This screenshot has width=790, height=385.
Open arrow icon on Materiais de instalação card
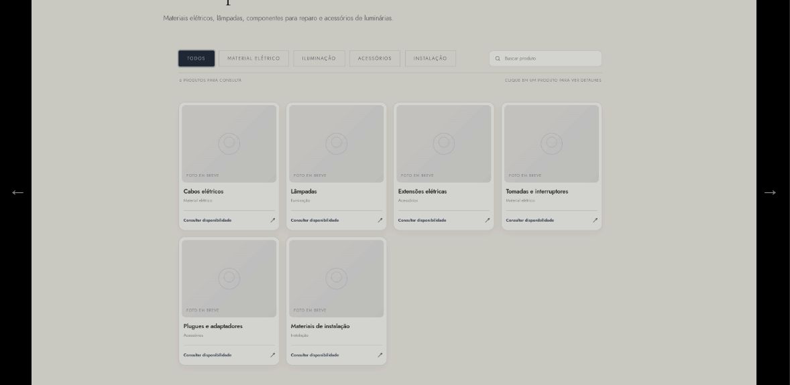tap(380, 355)
